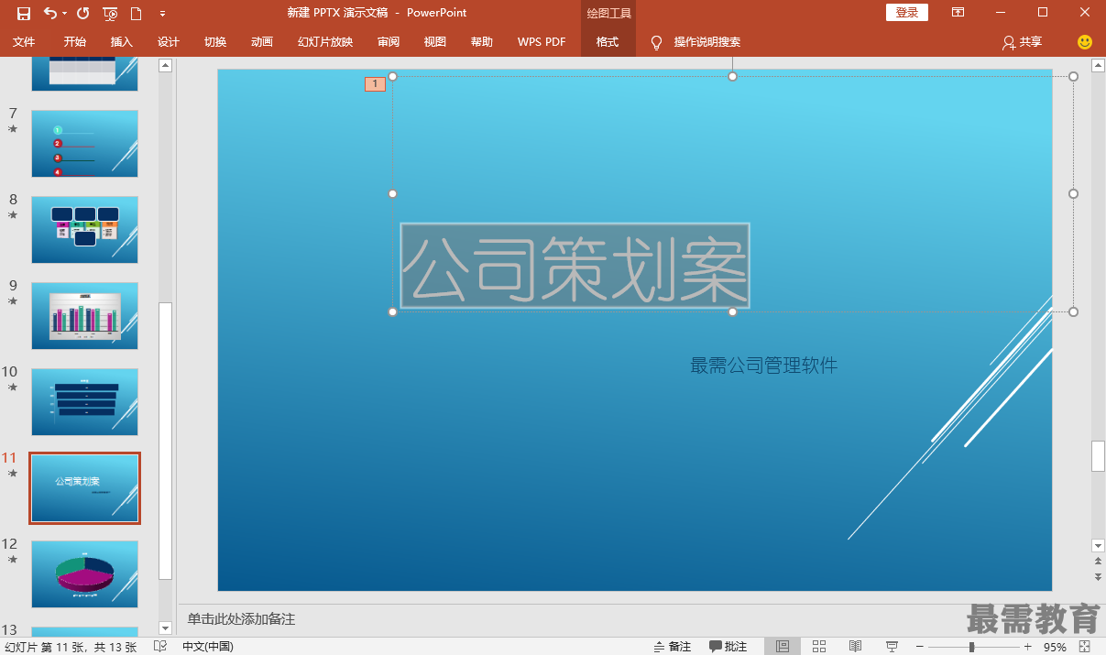Image resolution: width=1106 pixels, height=655 pixels.
Task: Switch to Normal view icon
Action: pos(782,647)
